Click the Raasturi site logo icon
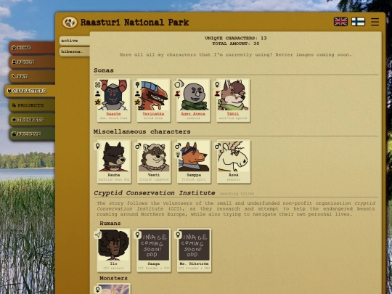The height and width of the screenshot is (294, 392). (x=70, y=23)
